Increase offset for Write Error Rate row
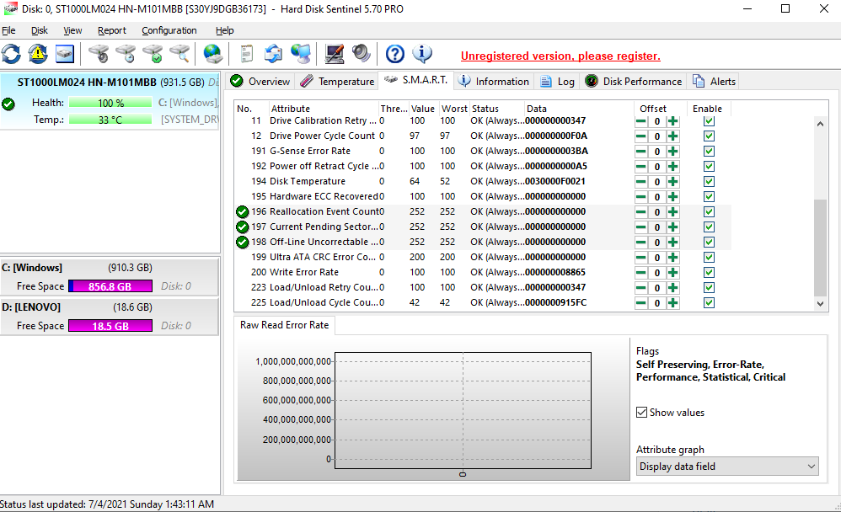 click(x=673, y=272)
